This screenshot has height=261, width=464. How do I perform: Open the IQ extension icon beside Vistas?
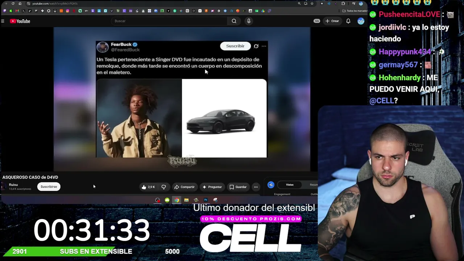[271, 185]
